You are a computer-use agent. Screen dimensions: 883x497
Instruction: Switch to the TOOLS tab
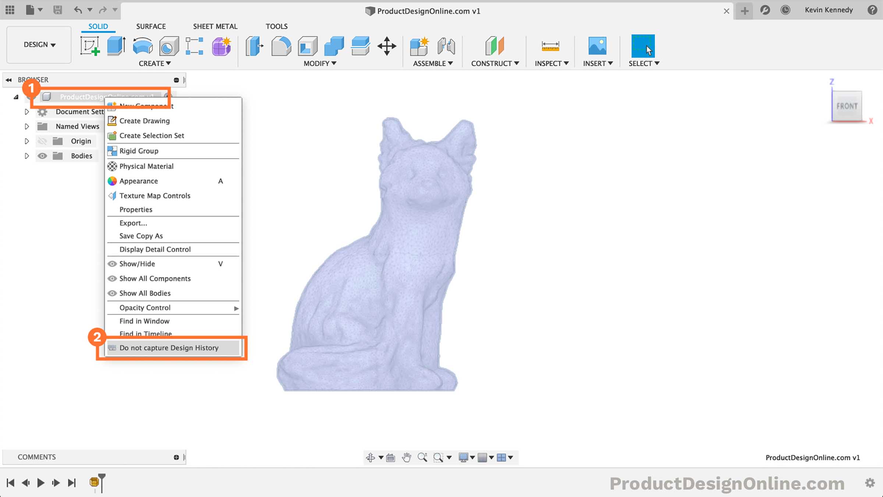tap(277, 27)
